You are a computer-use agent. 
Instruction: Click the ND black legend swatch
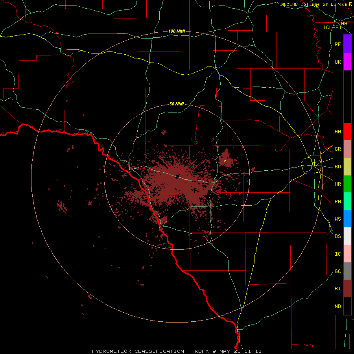click(x=347, y=306)
